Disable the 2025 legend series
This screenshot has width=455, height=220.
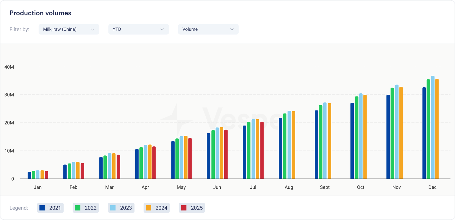192,208
